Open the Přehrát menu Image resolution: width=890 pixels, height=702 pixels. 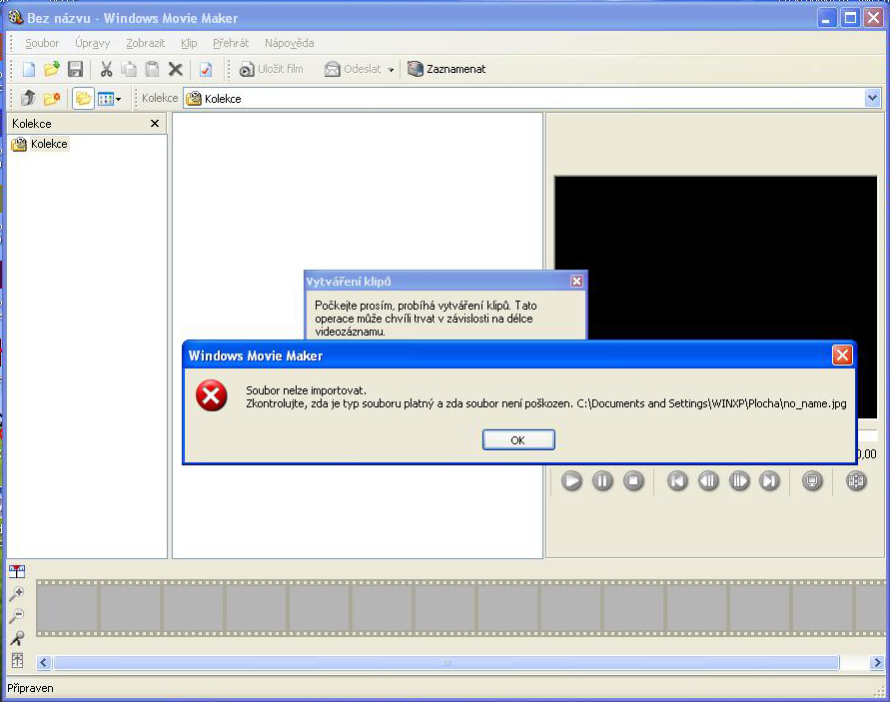(231, 43)
